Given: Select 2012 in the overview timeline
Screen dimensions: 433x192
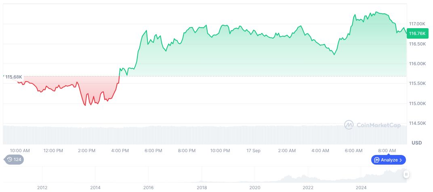Looking at the screenshot, I should pyautogui.click(x=42, y=187).
